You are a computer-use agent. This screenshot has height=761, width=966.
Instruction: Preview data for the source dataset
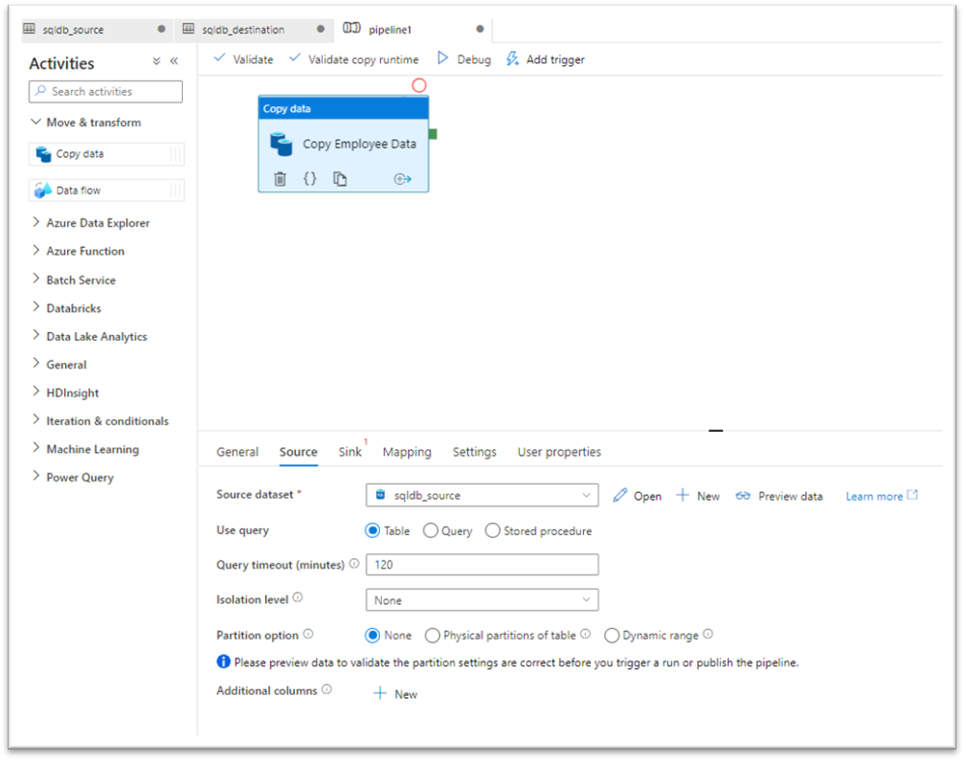[x=778, y=495]
